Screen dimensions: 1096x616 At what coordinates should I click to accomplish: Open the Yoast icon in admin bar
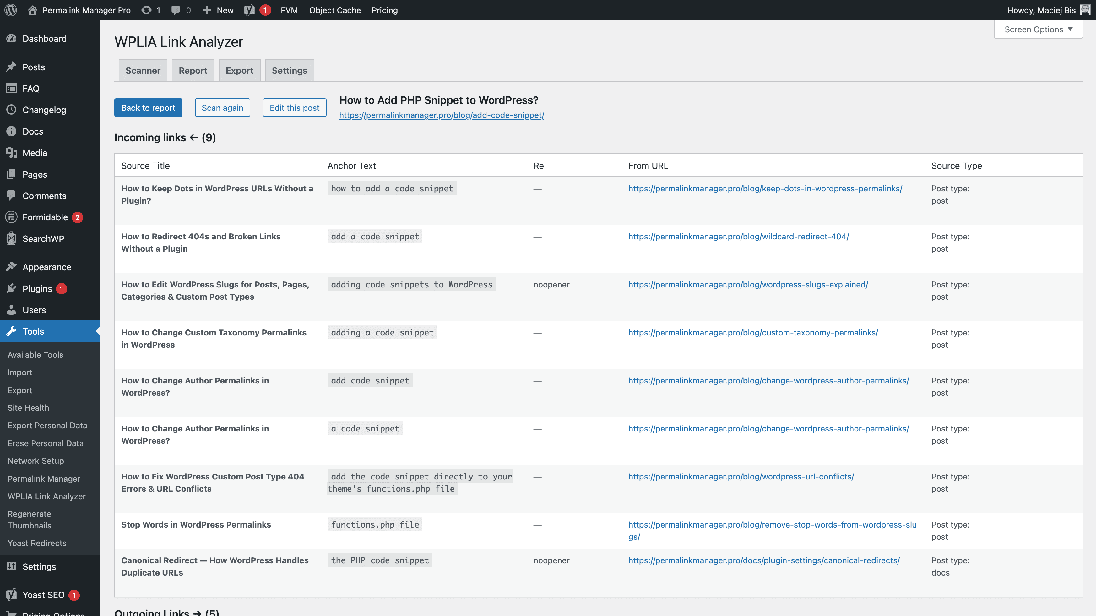pos(249,10)
